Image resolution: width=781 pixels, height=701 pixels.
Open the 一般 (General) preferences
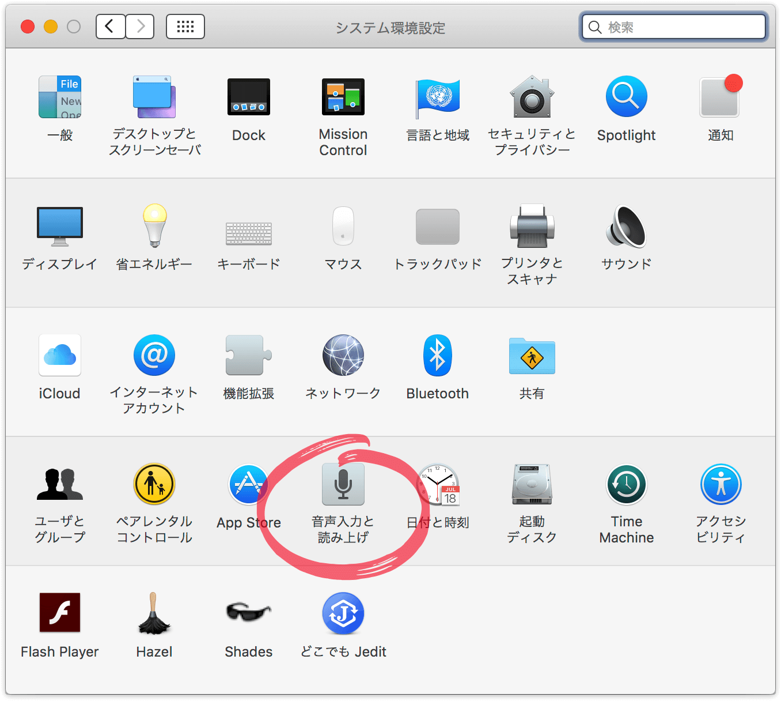pyautogui.click(x=60, y=97)
